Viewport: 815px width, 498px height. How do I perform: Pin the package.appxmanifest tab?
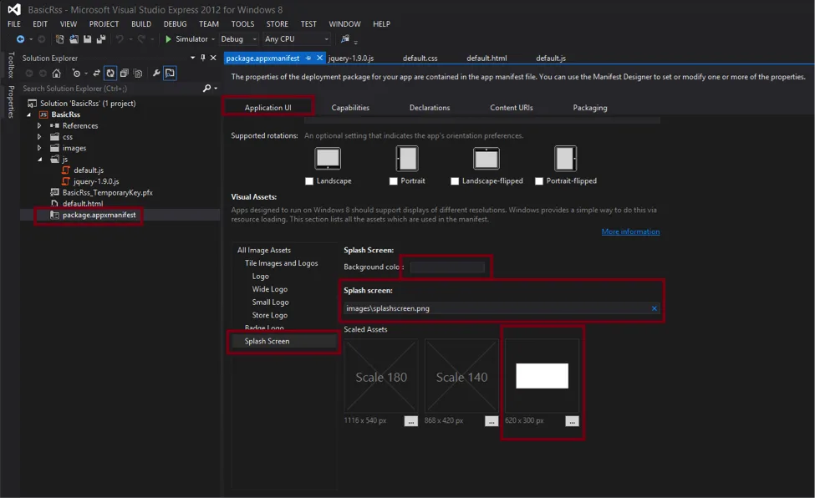308,58
